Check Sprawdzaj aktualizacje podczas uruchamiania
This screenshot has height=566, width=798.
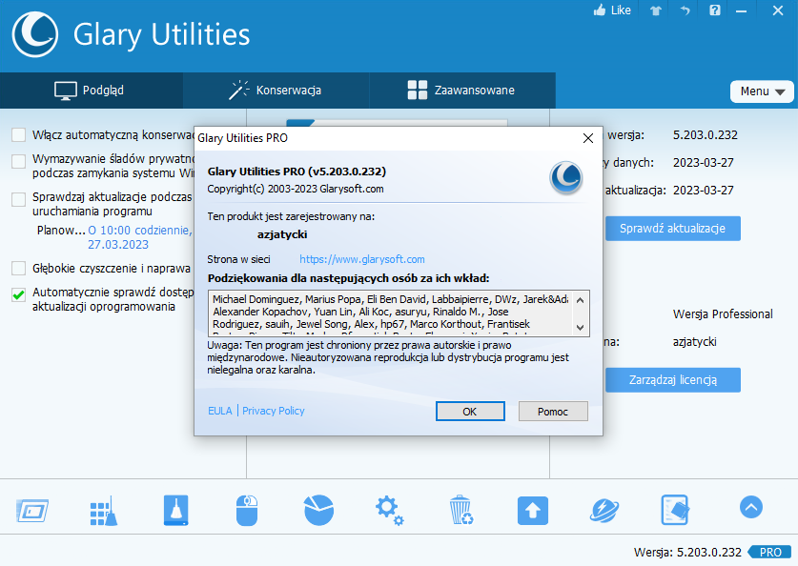coord(19,199)
